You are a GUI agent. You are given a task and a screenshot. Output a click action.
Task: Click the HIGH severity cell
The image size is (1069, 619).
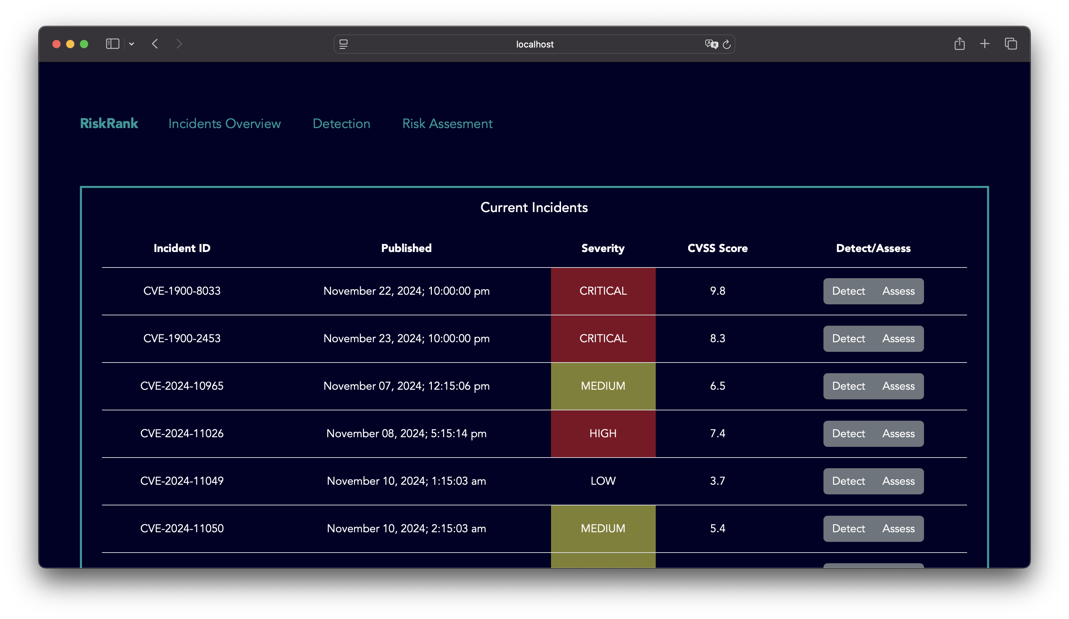point(603,433)
